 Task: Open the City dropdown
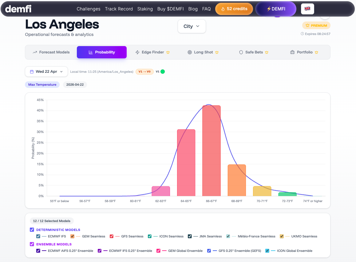click(192, 26)
